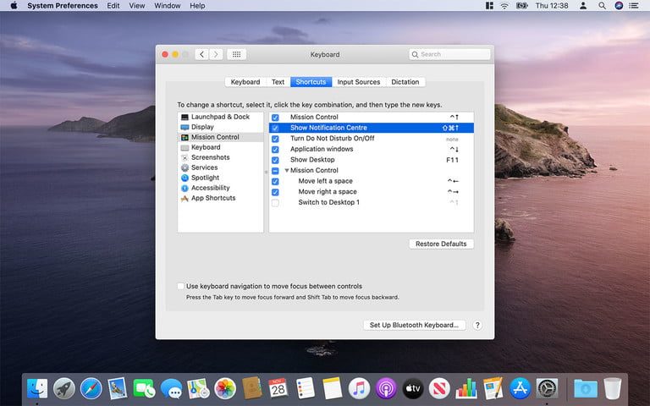Switch to the Input Sources tab
The width and height of the screenshot is (650, 406).
point(358,82)
